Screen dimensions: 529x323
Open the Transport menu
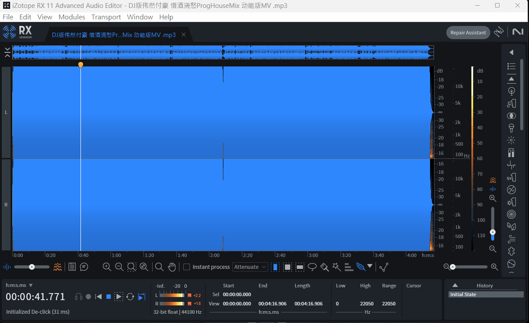tap(106, 17)
